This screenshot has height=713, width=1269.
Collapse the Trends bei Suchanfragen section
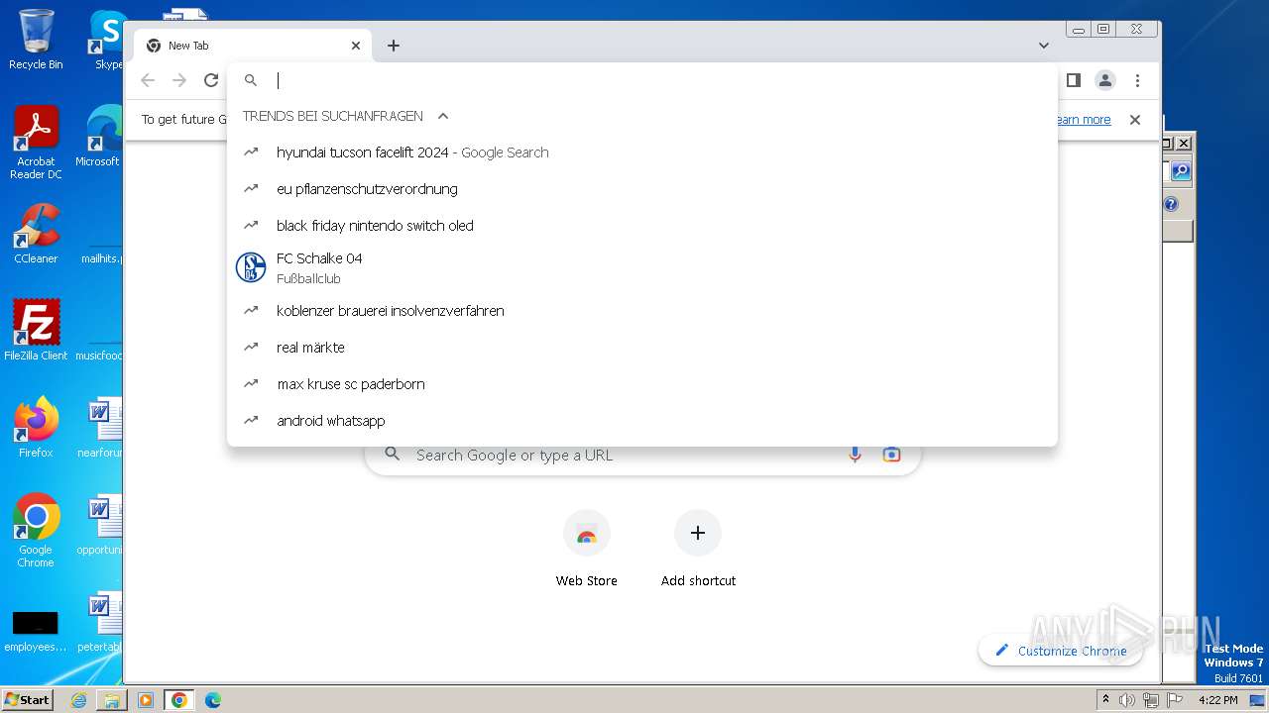[x=443, y=116]
